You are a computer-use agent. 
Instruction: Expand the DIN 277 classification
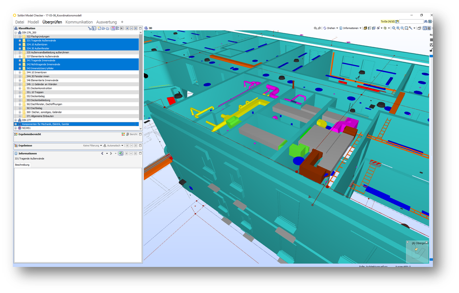click(x=16, y=120)
